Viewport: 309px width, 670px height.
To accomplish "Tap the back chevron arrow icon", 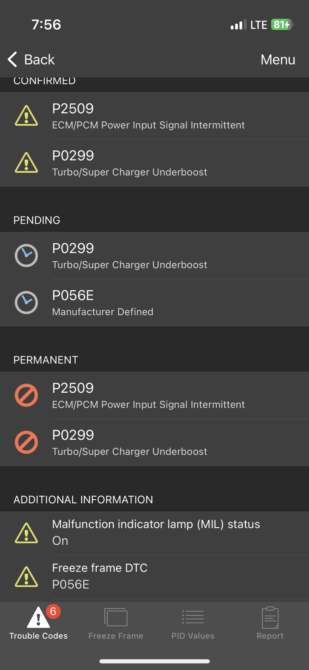I will point(13,59).
